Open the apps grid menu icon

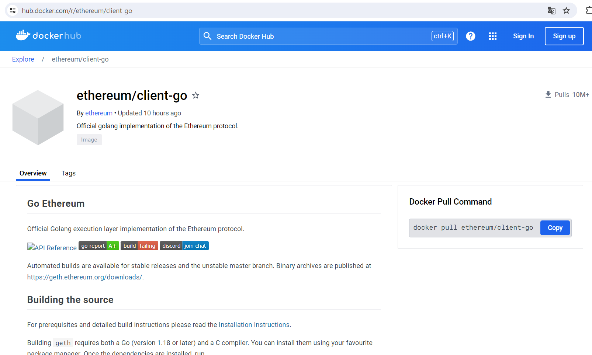coord(493,36)
